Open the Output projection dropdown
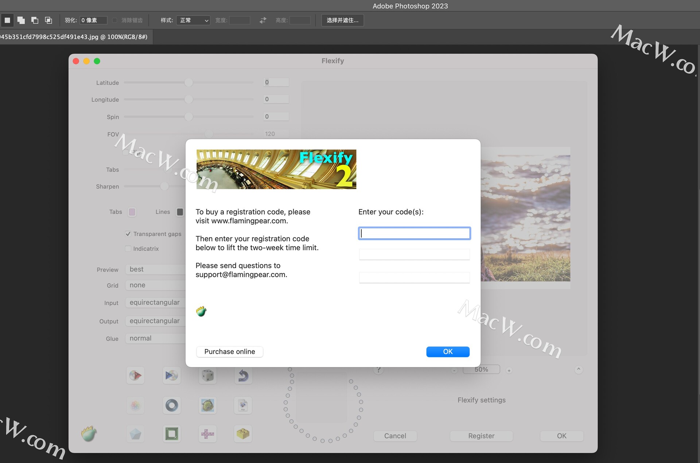This screenshot has height=463, width=700. pyautogui.click(x=156, y=321)
